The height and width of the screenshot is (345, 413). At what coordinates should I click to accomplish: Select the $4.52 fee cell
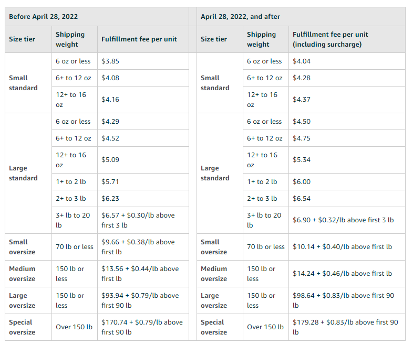tap(110, 138)
